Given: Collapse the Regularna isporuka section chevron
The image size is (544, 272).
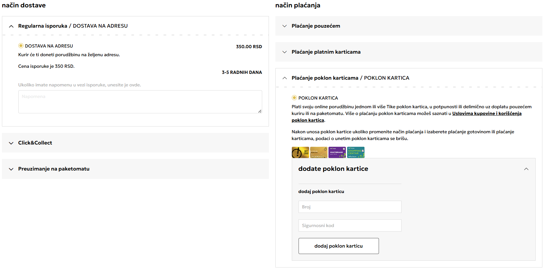Looking at the screenshot, I should click(11, 26).
